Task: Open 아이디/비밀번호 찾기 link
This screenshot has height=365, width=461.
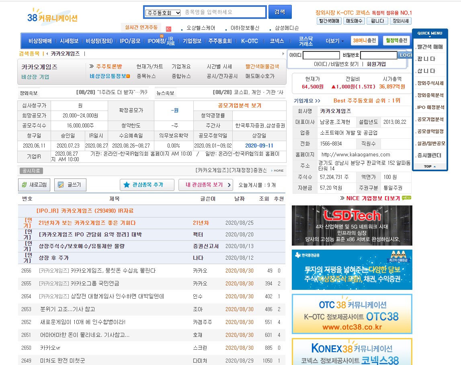Action: click(x=336, y=64)
